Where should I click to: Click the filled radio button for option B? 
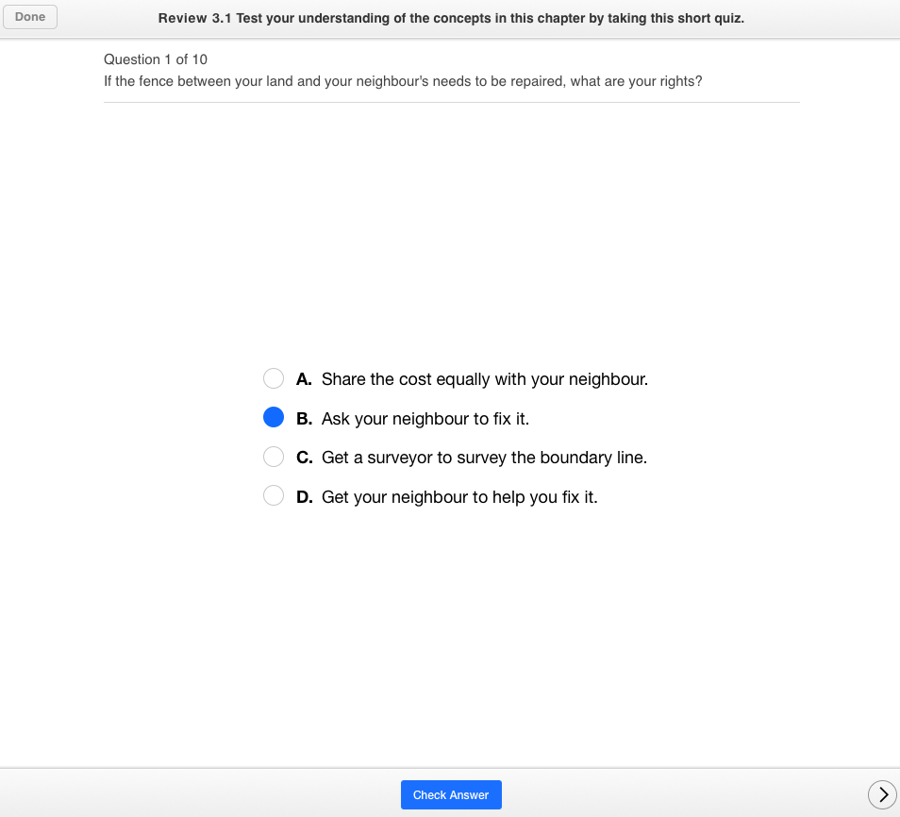point(274,417)
